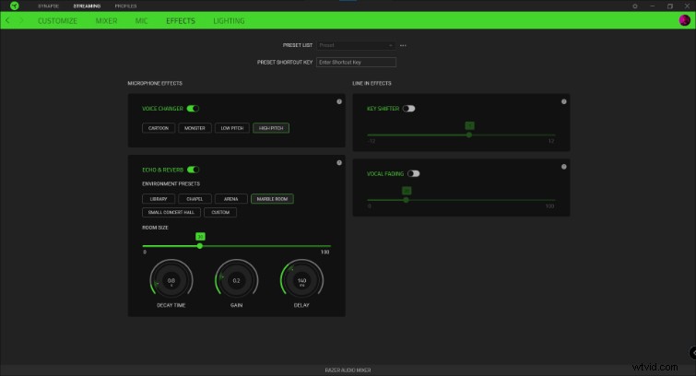Show Voice Changer help info icon
This screenshot has width=696, height=376.
(339, 101)
